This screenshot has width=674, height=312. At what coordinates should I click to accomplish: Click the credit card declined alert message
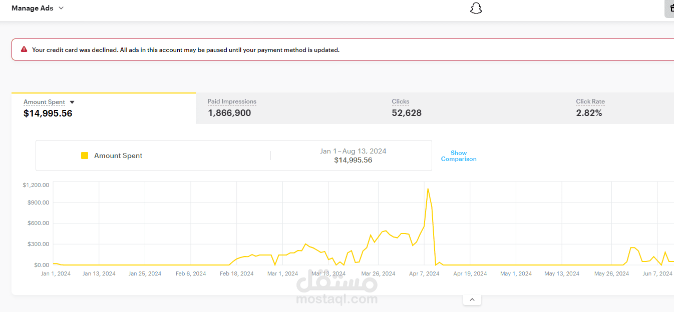(186, 50)
